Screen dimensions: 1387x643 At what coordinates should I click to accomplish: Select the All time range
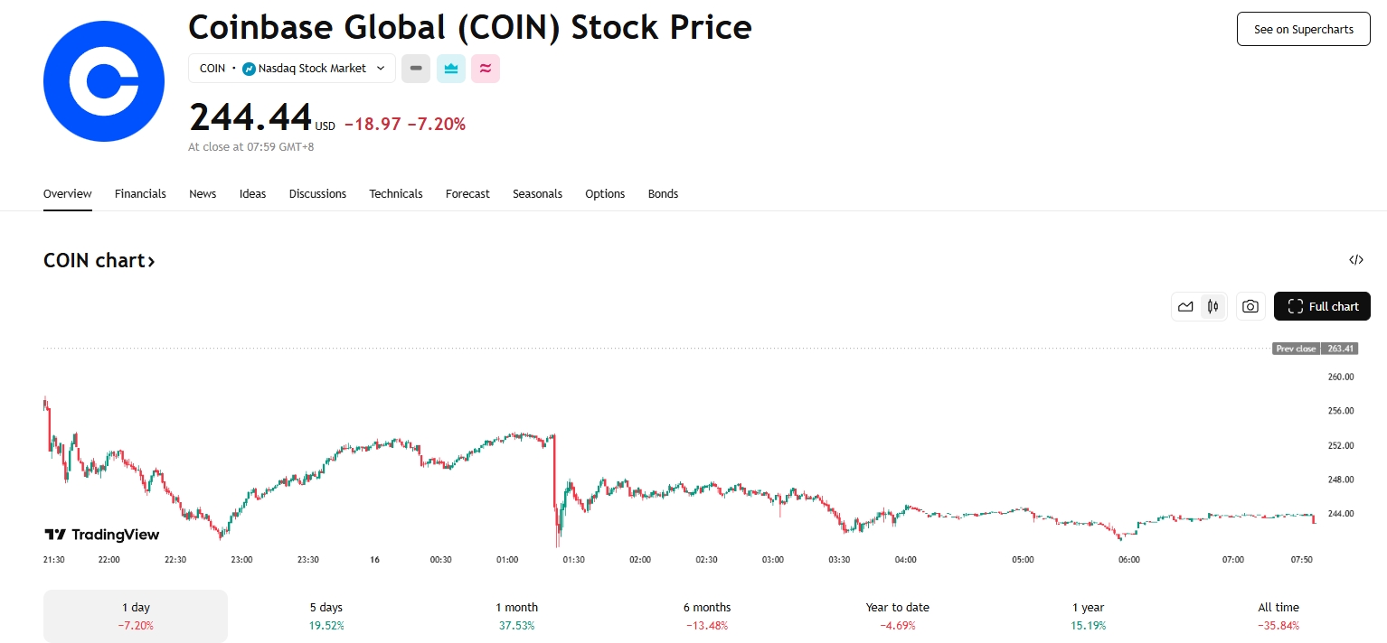coord(1278,616)
